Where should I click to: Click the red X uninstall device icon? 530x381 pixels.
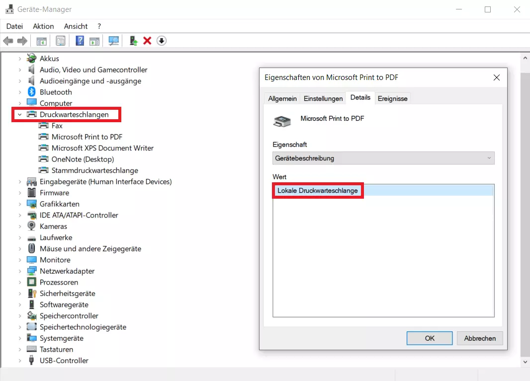pos(147,41)
